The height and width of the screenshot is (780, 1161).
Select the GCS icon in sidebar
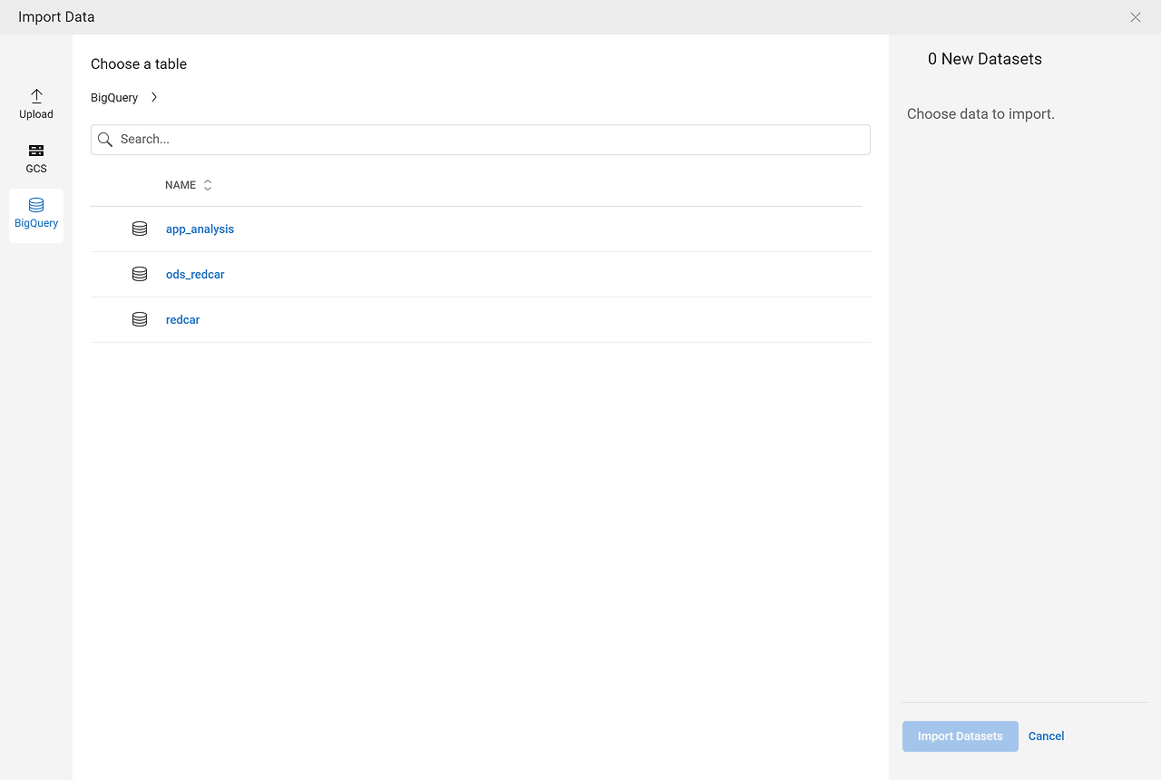36,151
